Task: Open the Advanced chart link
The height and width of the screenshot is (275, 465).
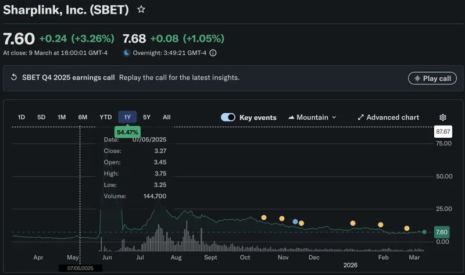Action: point(388,117)
